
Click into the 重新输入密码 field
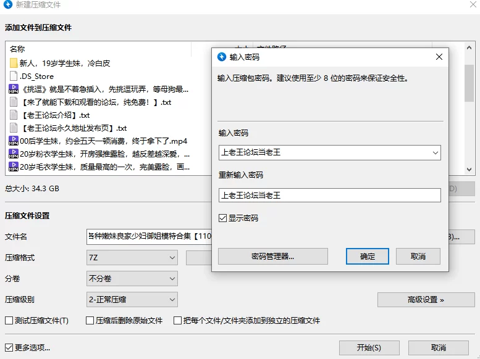pyautogui.click(x=329, y=196)
